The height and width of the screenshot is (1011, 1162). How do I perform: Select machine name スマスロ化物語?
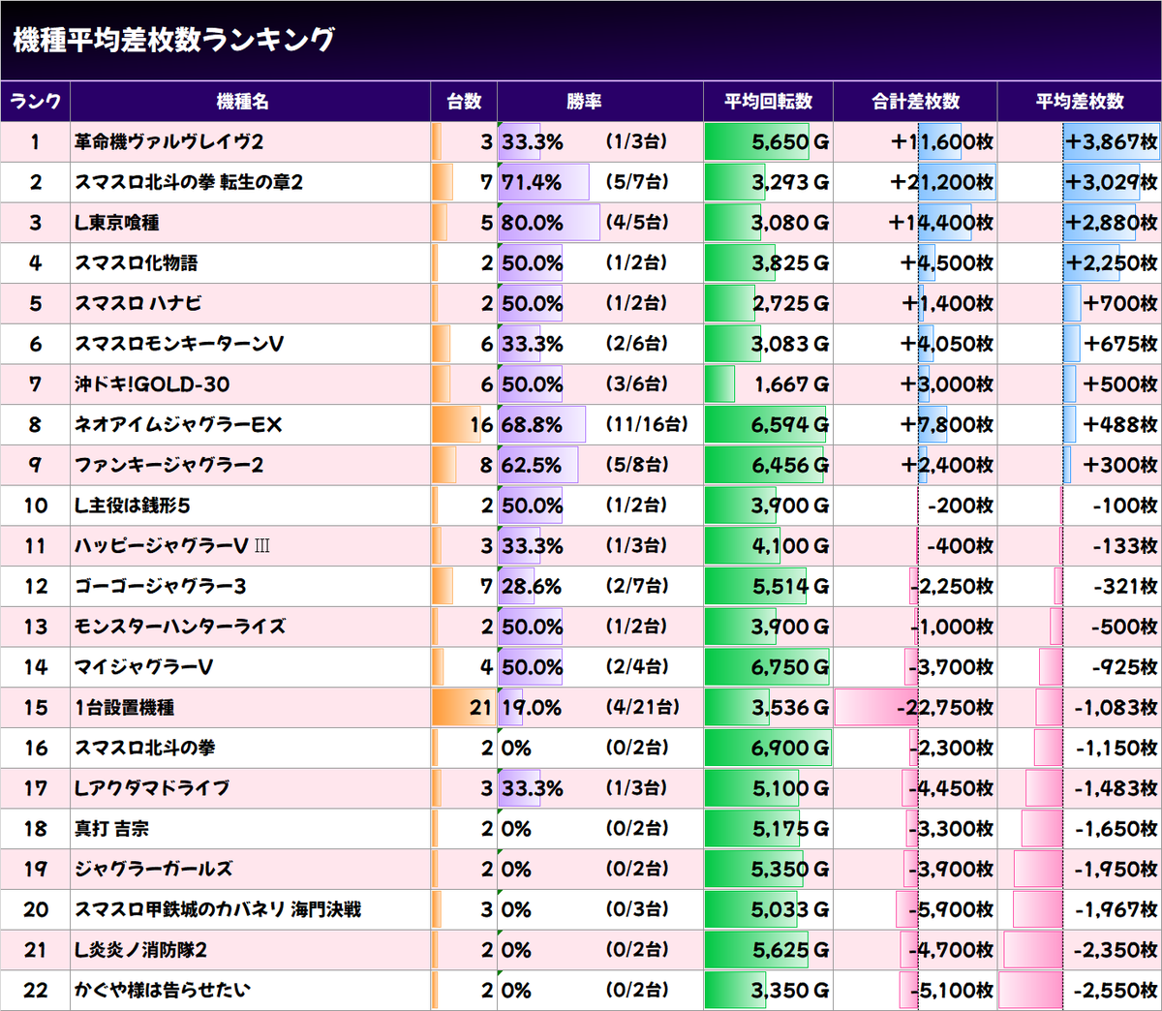(136, 263)
